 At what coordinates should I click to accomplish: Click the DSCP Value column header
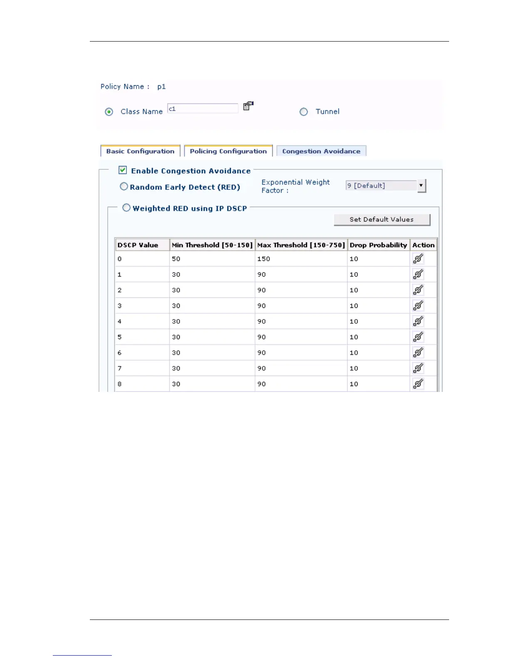[142, 245]
